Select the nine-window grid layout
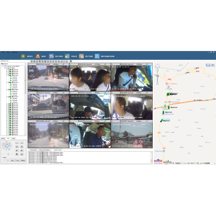The height and width of the screenshot is (216, 216). point(45,61)
